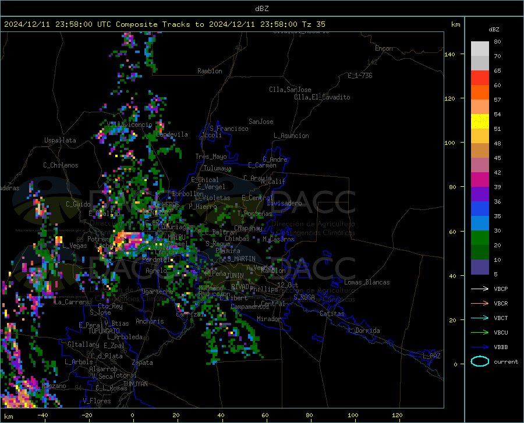This screenshot has width=524, height=423.
Task: Click the orange VBCR arrow legend icon
Action: 480,304
